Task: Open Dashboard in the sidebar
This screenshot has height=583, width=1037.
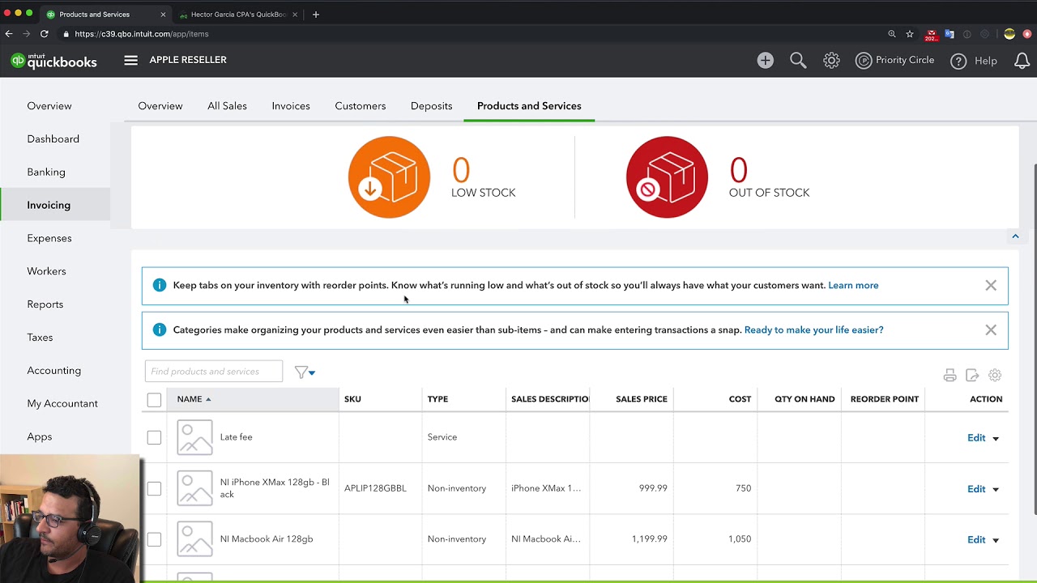Action: (53, 139)
